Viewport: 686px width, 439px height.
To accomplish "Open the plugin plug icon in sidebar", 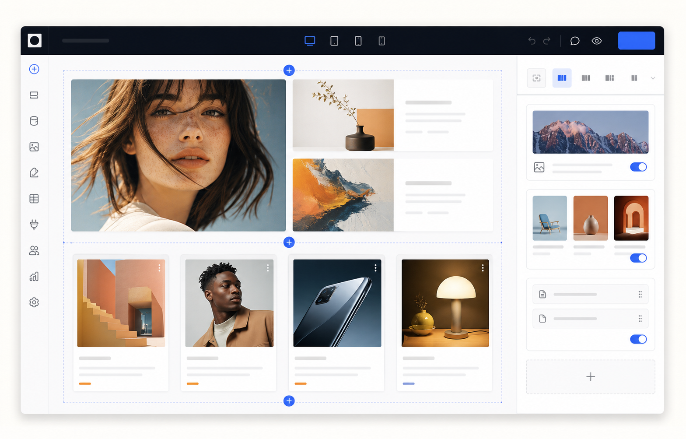I will (x=34, y=225).
